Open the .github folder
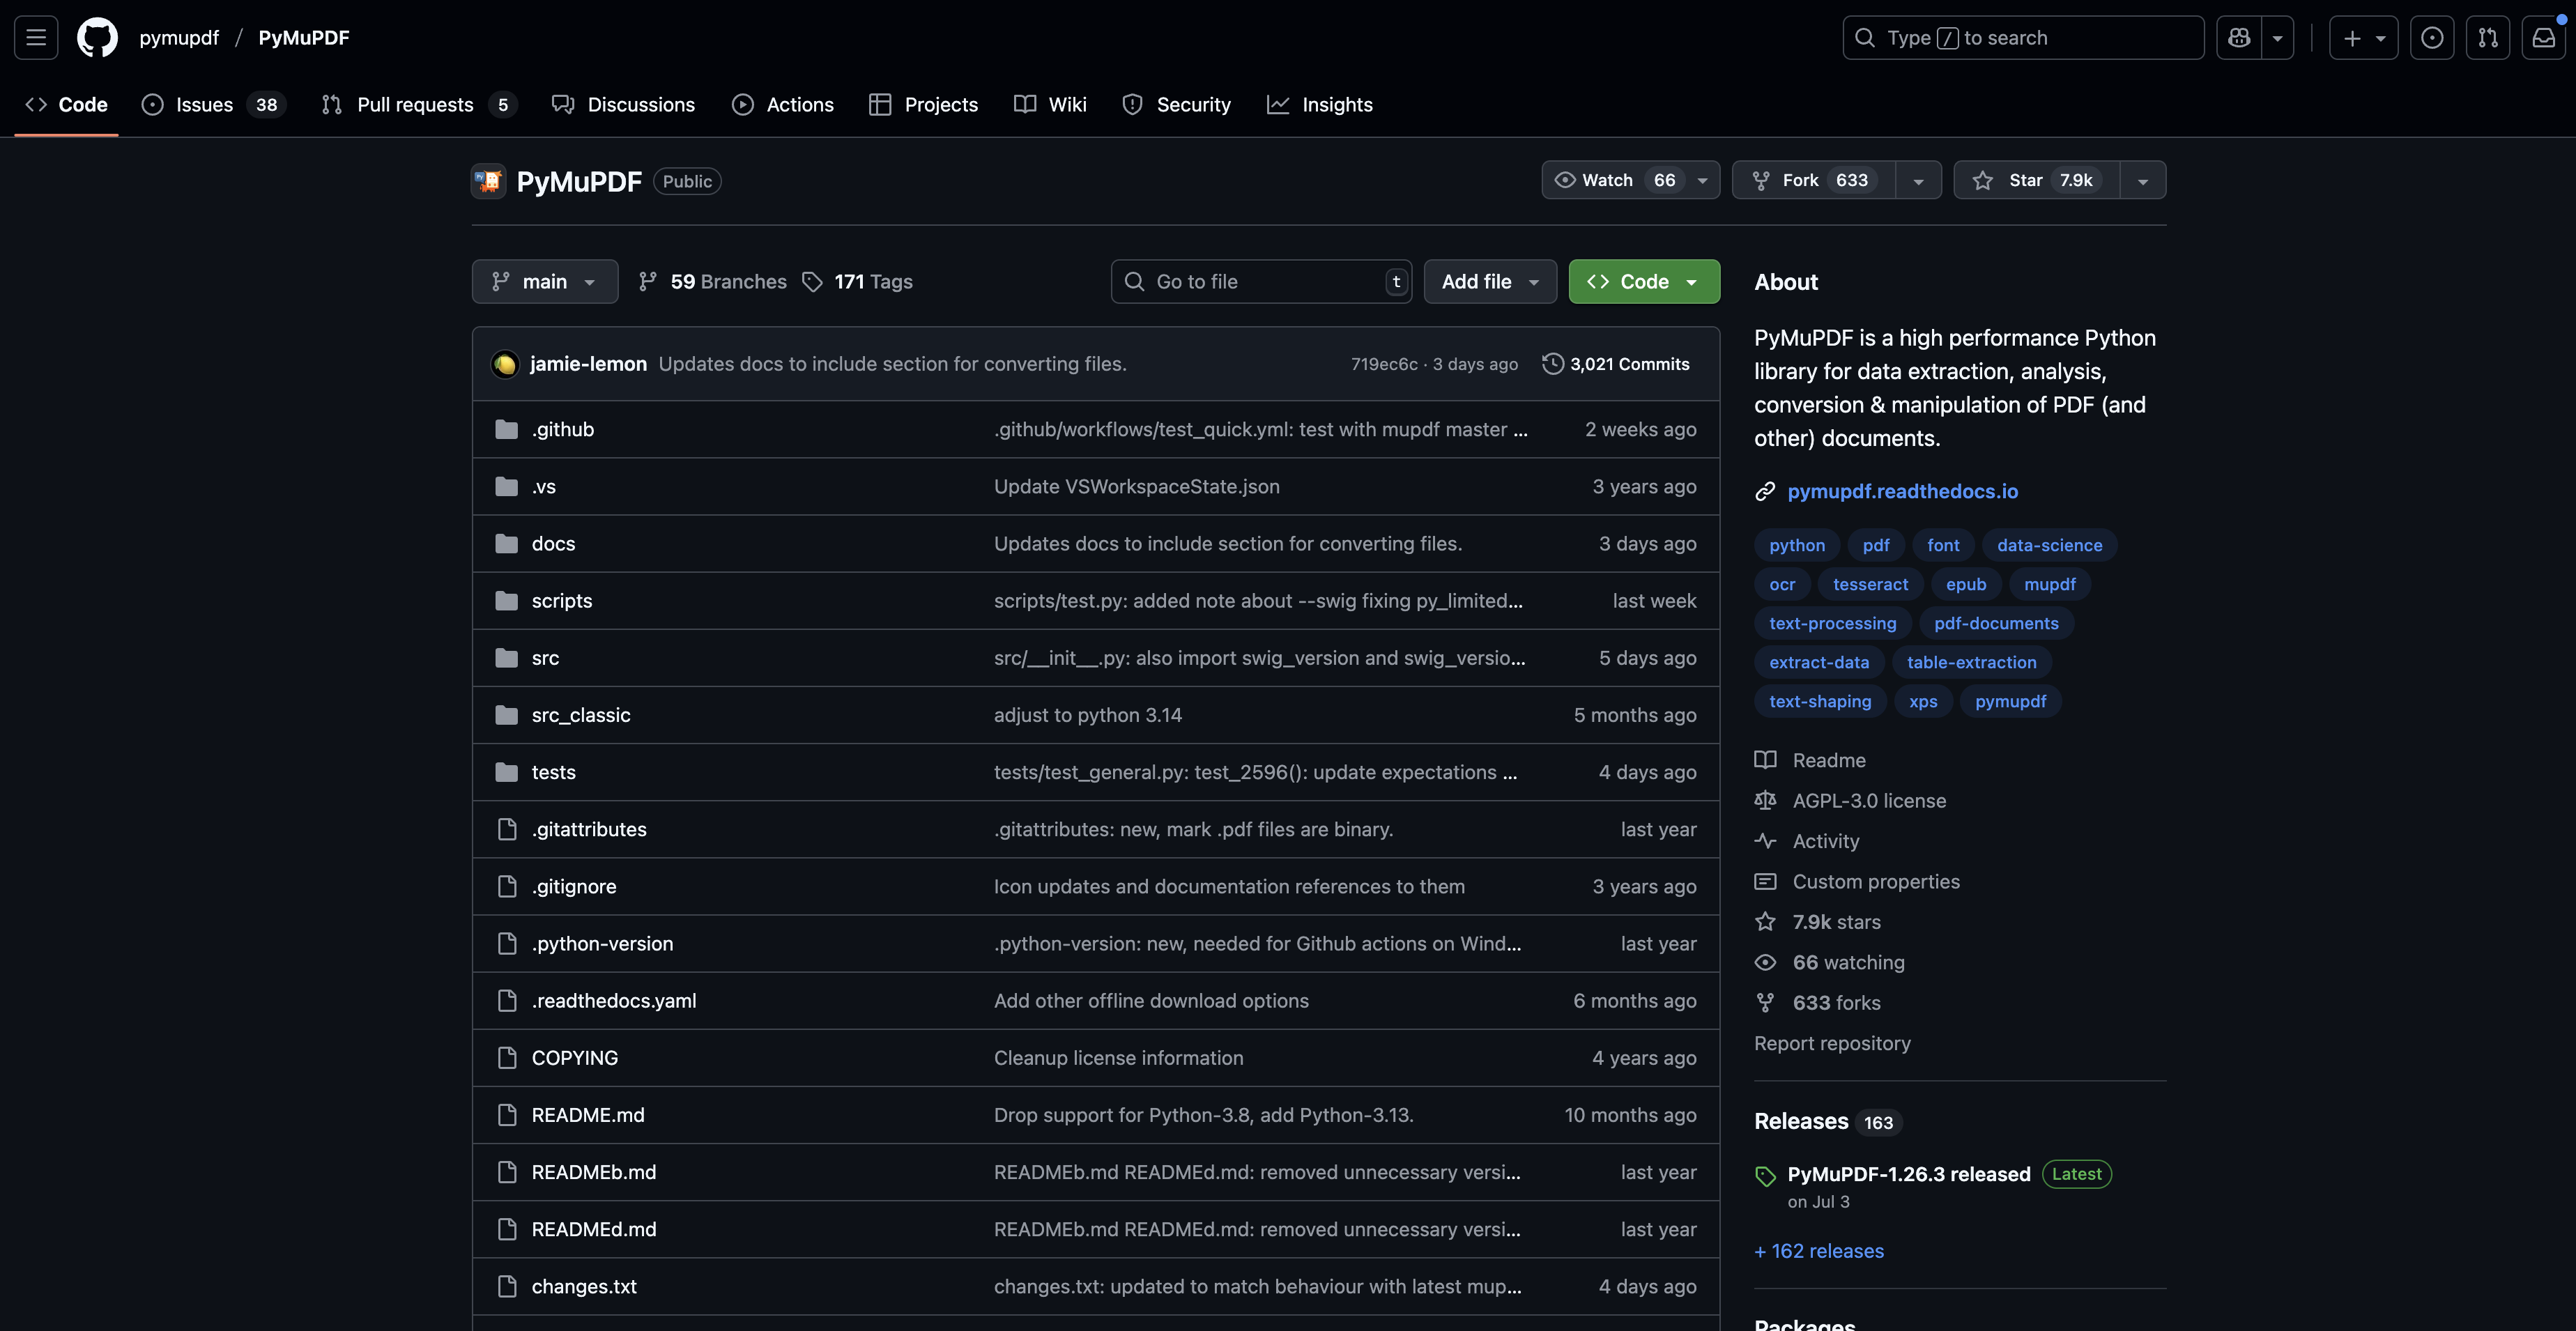Screen dimensions: 2576x1331 (x=563, y=429)
